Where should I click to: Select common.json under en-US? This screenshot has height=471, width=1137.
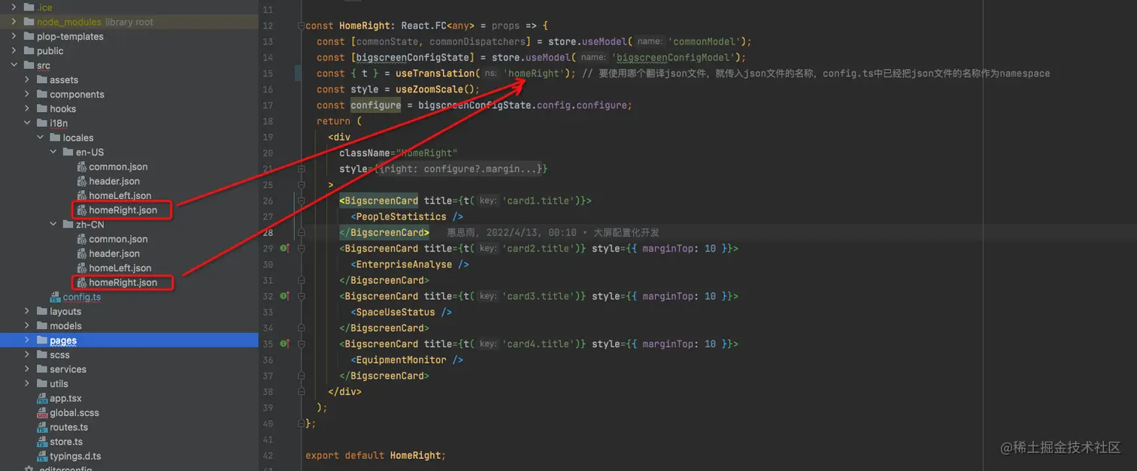[118, 167]
